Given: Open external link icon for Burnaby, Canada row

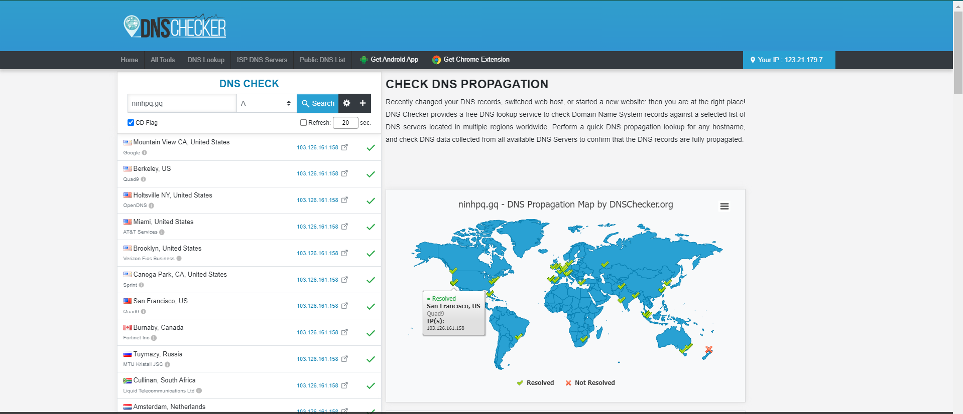Looking at the screenshot, I should pos(344,332).
